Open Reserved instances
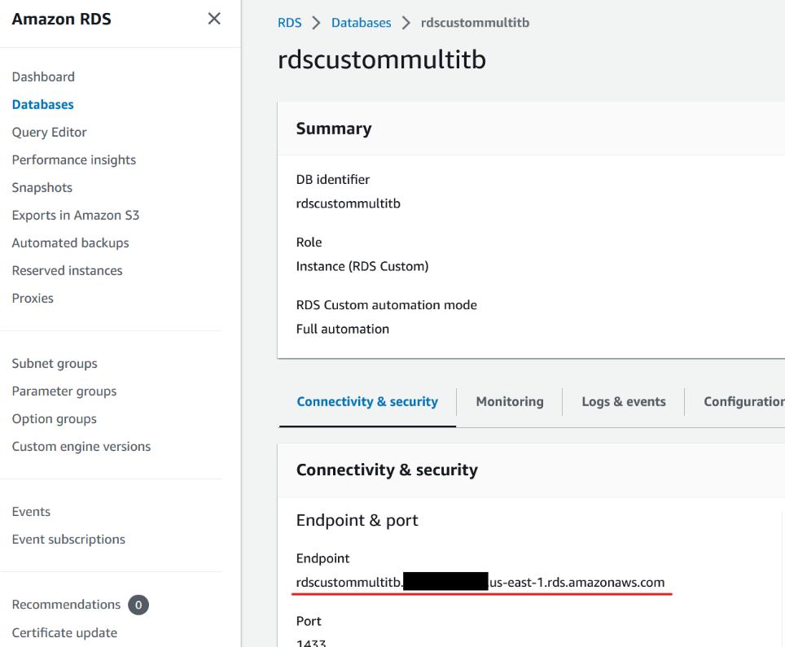Viewport: 785px width, 647px height. pos(67,271)
